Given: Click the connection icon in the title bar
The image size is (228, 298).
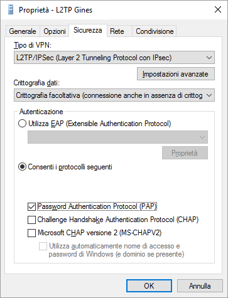Looking at the screenshot, I should pos(11,9).
